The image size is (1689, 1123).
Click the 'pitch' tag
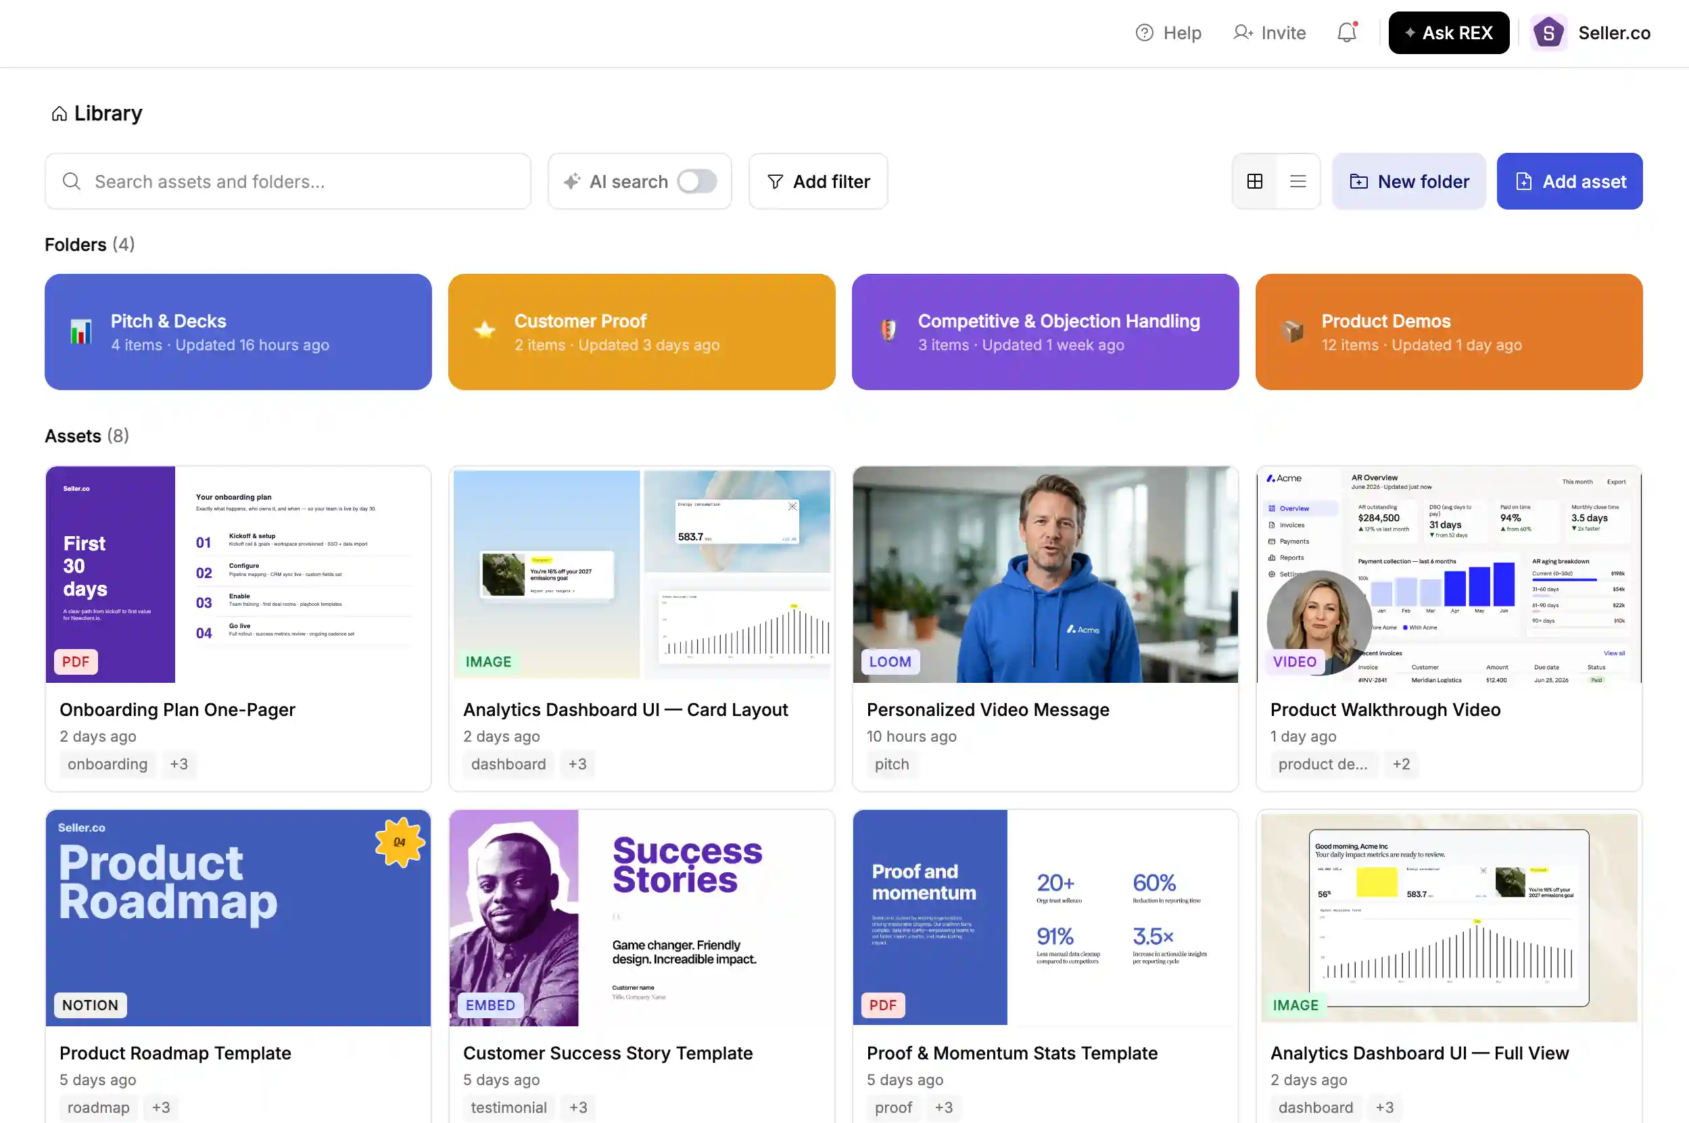891,764
